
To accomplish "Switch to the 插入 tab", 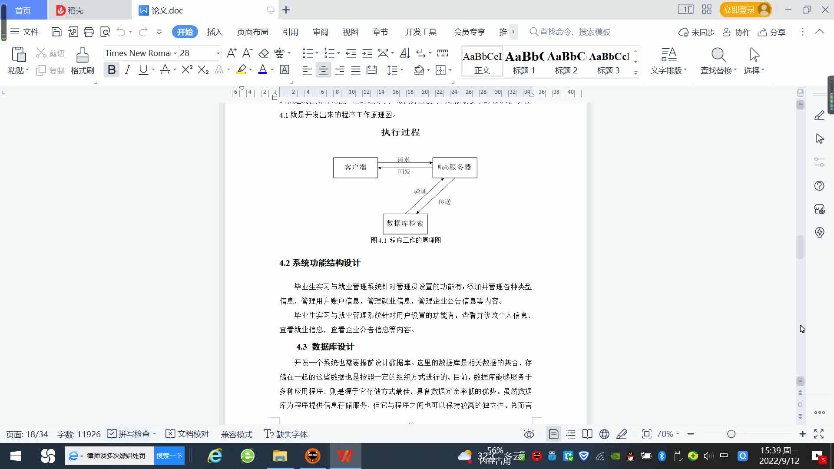I will 215,32.
